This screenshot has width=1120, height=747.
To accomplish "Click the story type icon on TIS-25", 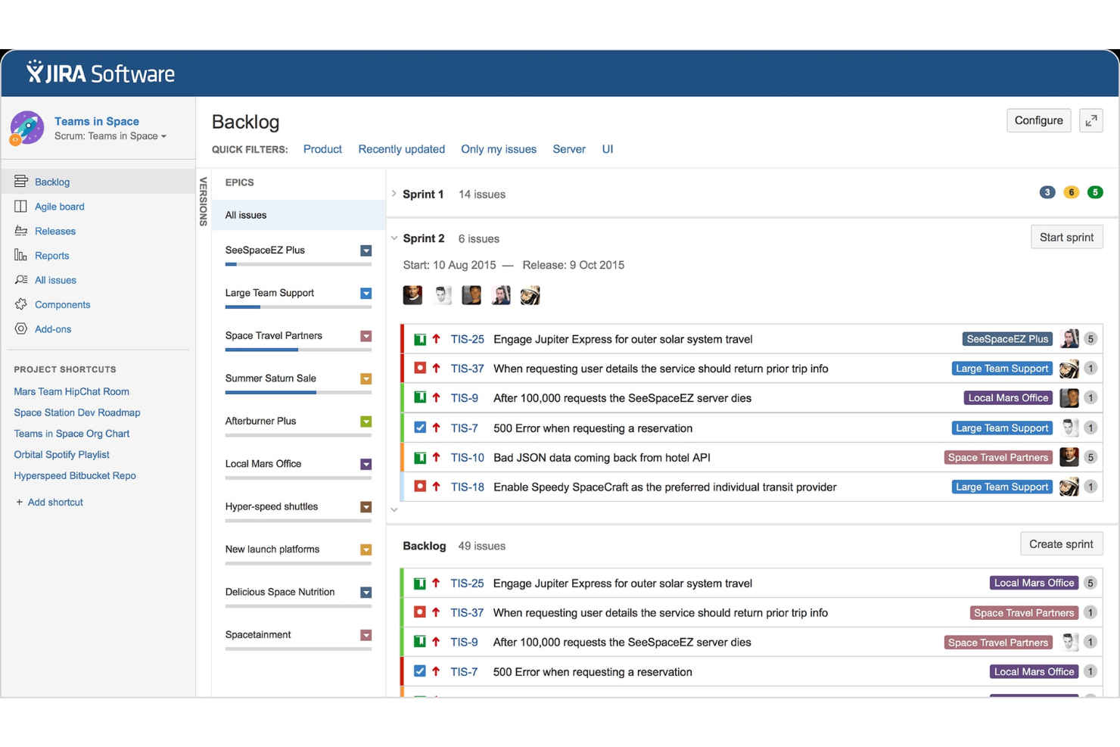I will click(x=420, y=339).
